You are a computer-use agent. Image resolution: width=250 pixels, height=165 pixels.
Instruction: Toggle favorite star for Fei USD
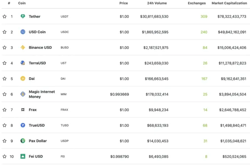pos(5,156)
